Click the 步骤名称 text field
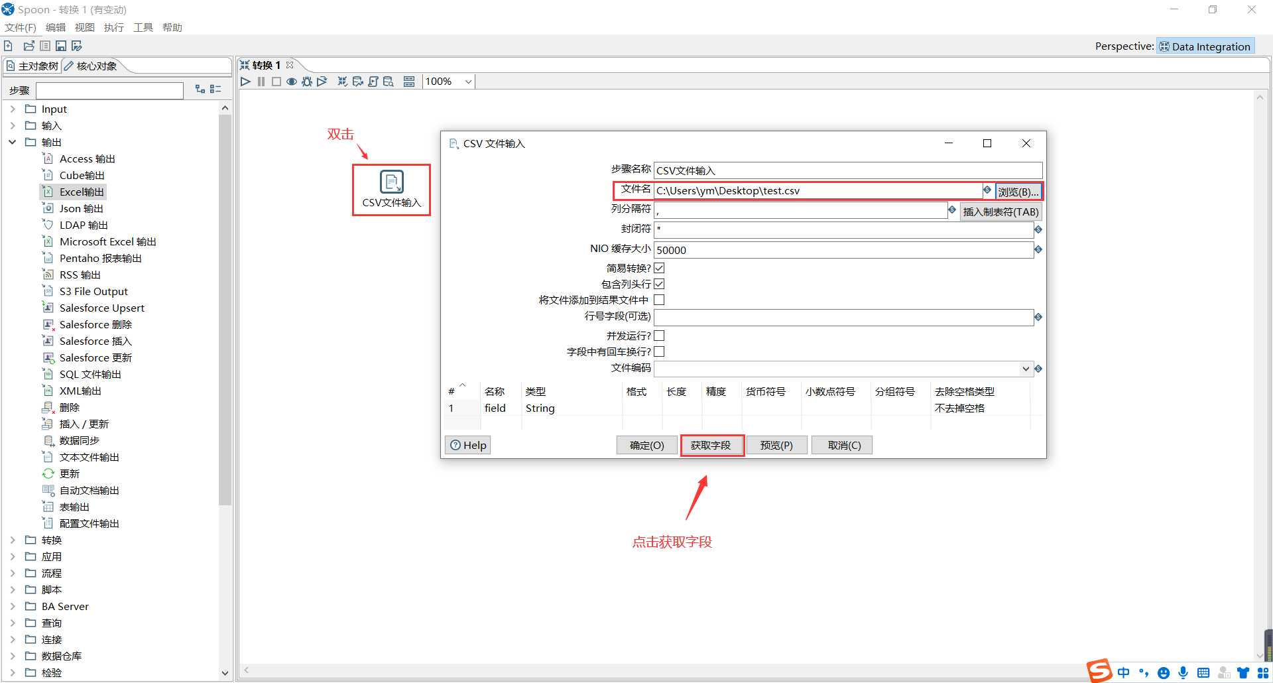Viewport: 1273px width, 683px height. (x=848, y=170)
